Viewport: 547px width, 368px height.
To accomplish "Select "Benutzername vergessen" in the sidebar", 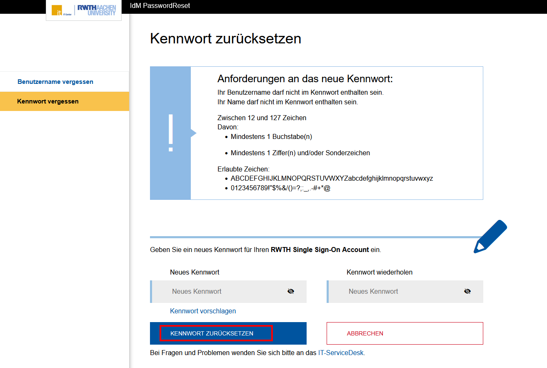I will (x=55, y=82).
